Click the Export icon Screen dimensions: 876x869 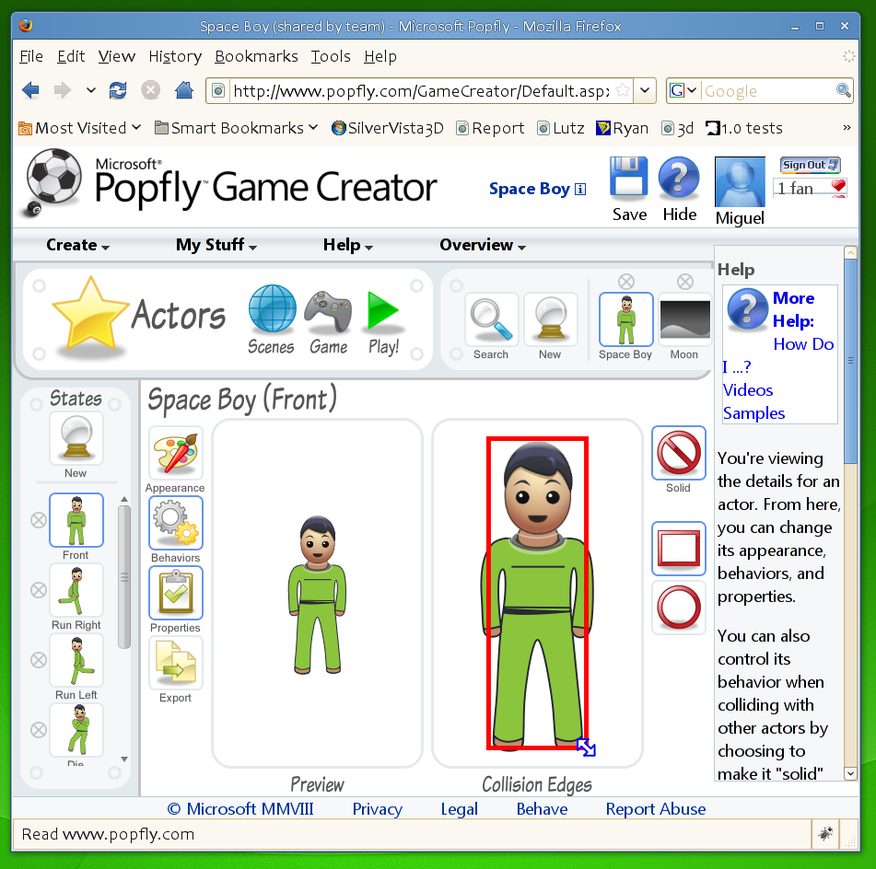click(175, 663)
